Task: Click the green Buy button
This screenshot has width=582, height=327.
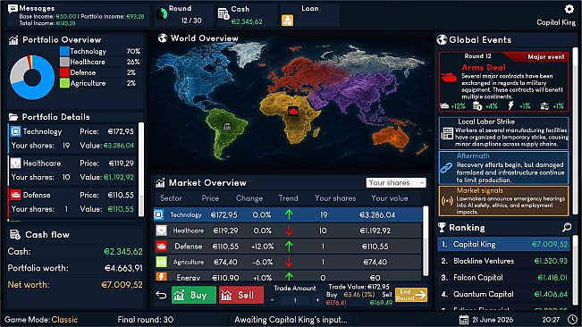Action: [x=193, y=295]
